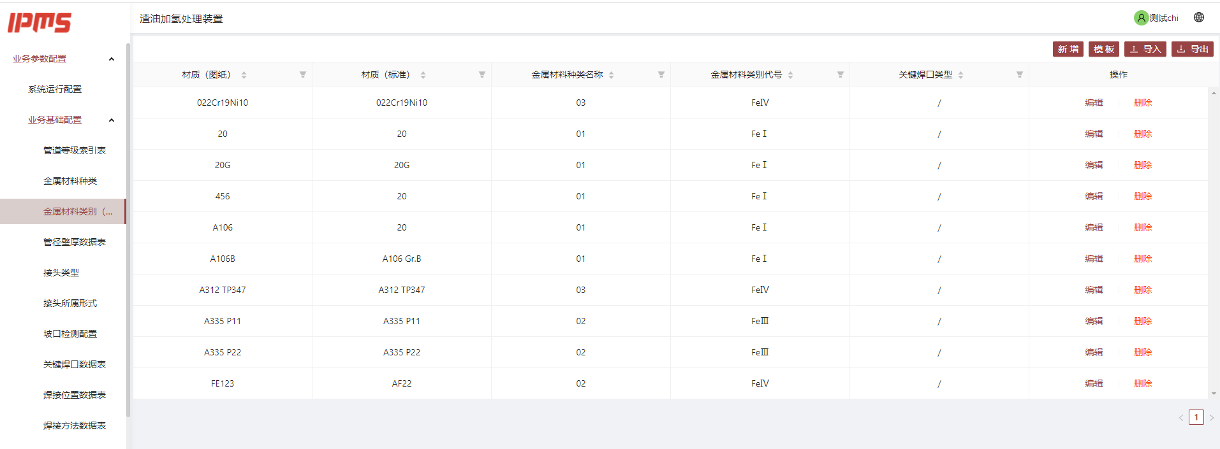The width and height of the screenshot is (1220, 449).
Task: Open 管道等级索引表 in the sidebar
Action: pos(75,150)
